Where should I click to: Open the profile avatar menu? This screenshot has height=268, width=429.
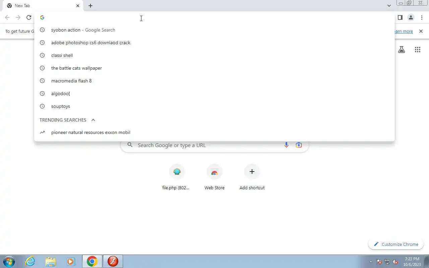pyautogui.click(x=411, y=17)
